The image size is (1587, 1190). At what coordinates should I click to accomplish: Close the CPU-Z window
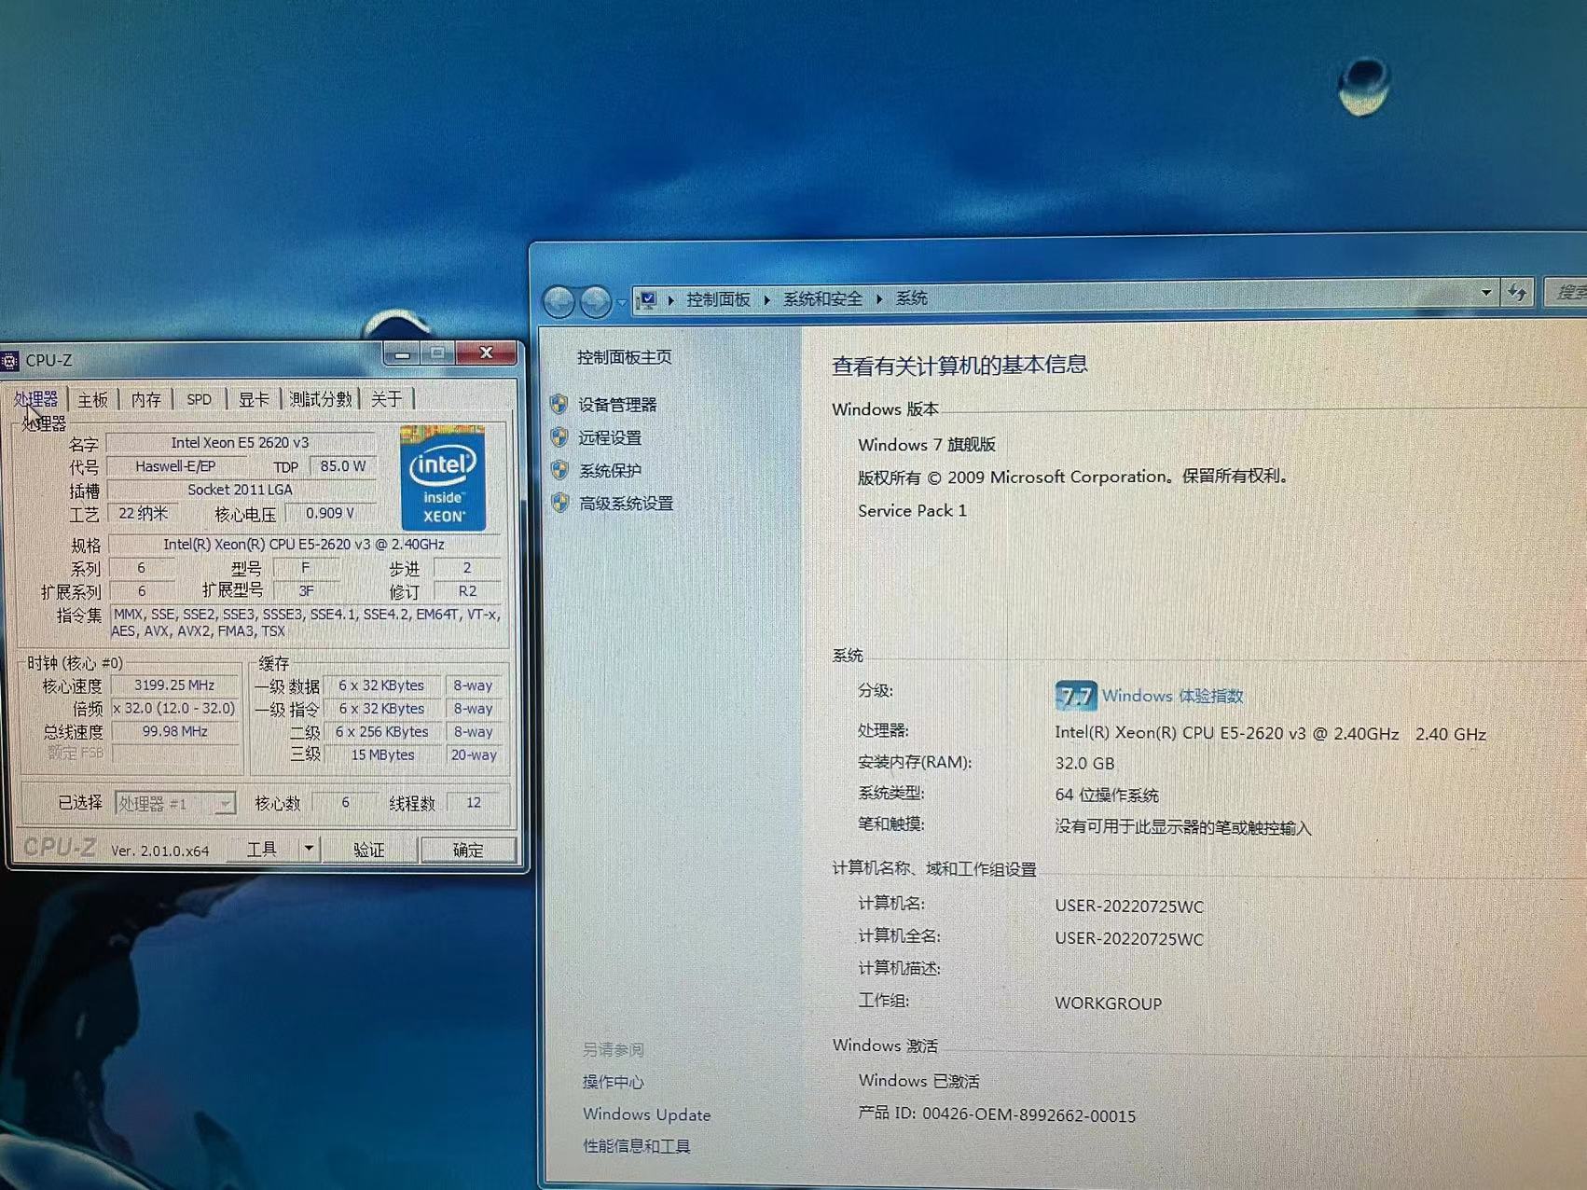[486, 353]
